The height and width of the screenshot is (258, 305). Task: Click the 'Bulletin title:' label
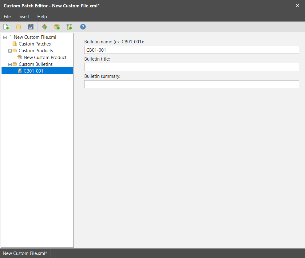tap(97, 59)
